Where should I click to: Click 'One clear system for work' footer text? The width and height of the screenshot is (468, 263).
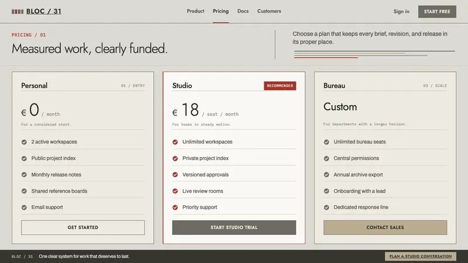coord(84,257)
